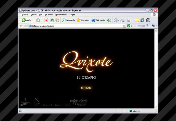This screenshot has height=121, width=176.
Task: Click the Vínculos toolbar label
Action: pos(141,26)
